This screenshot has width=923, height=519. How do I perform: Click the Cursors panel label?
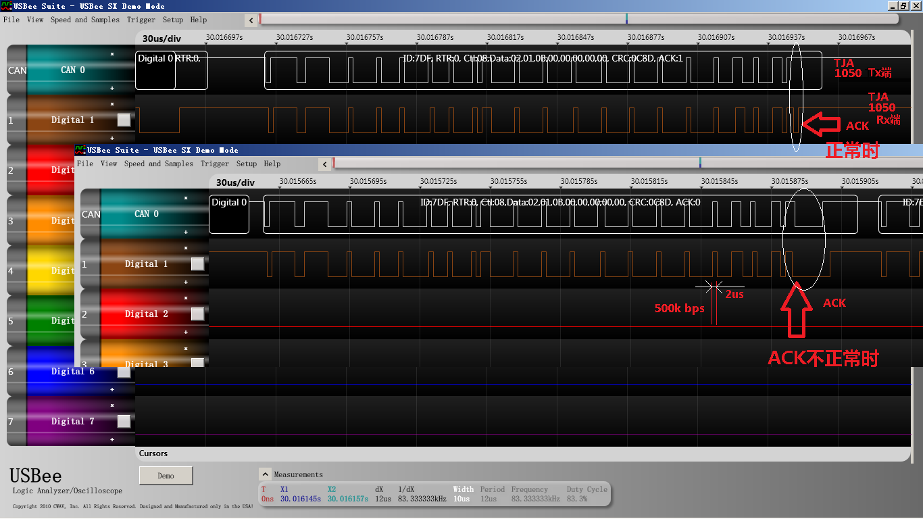[x=153, y=453]
